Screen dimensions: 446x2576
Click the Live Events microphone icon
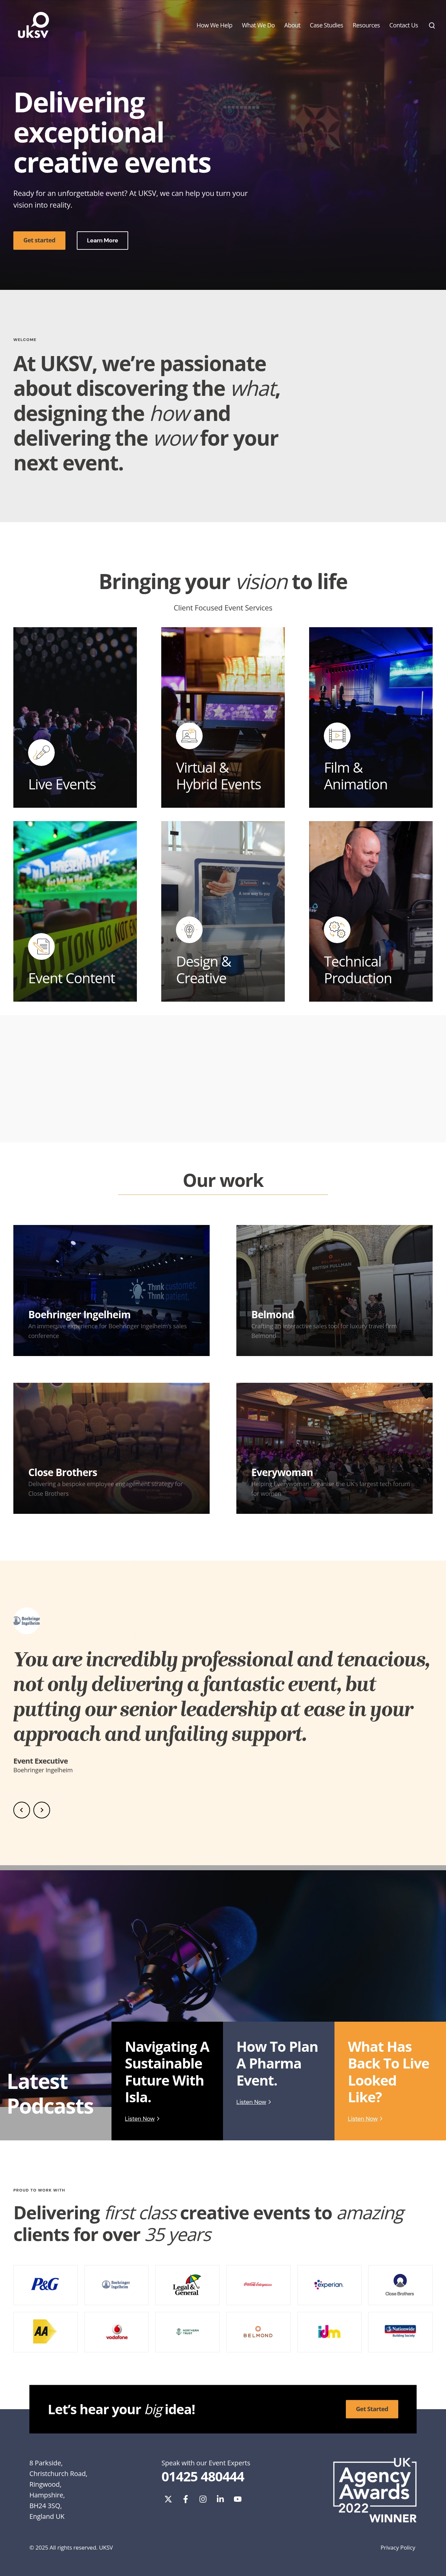41,752
